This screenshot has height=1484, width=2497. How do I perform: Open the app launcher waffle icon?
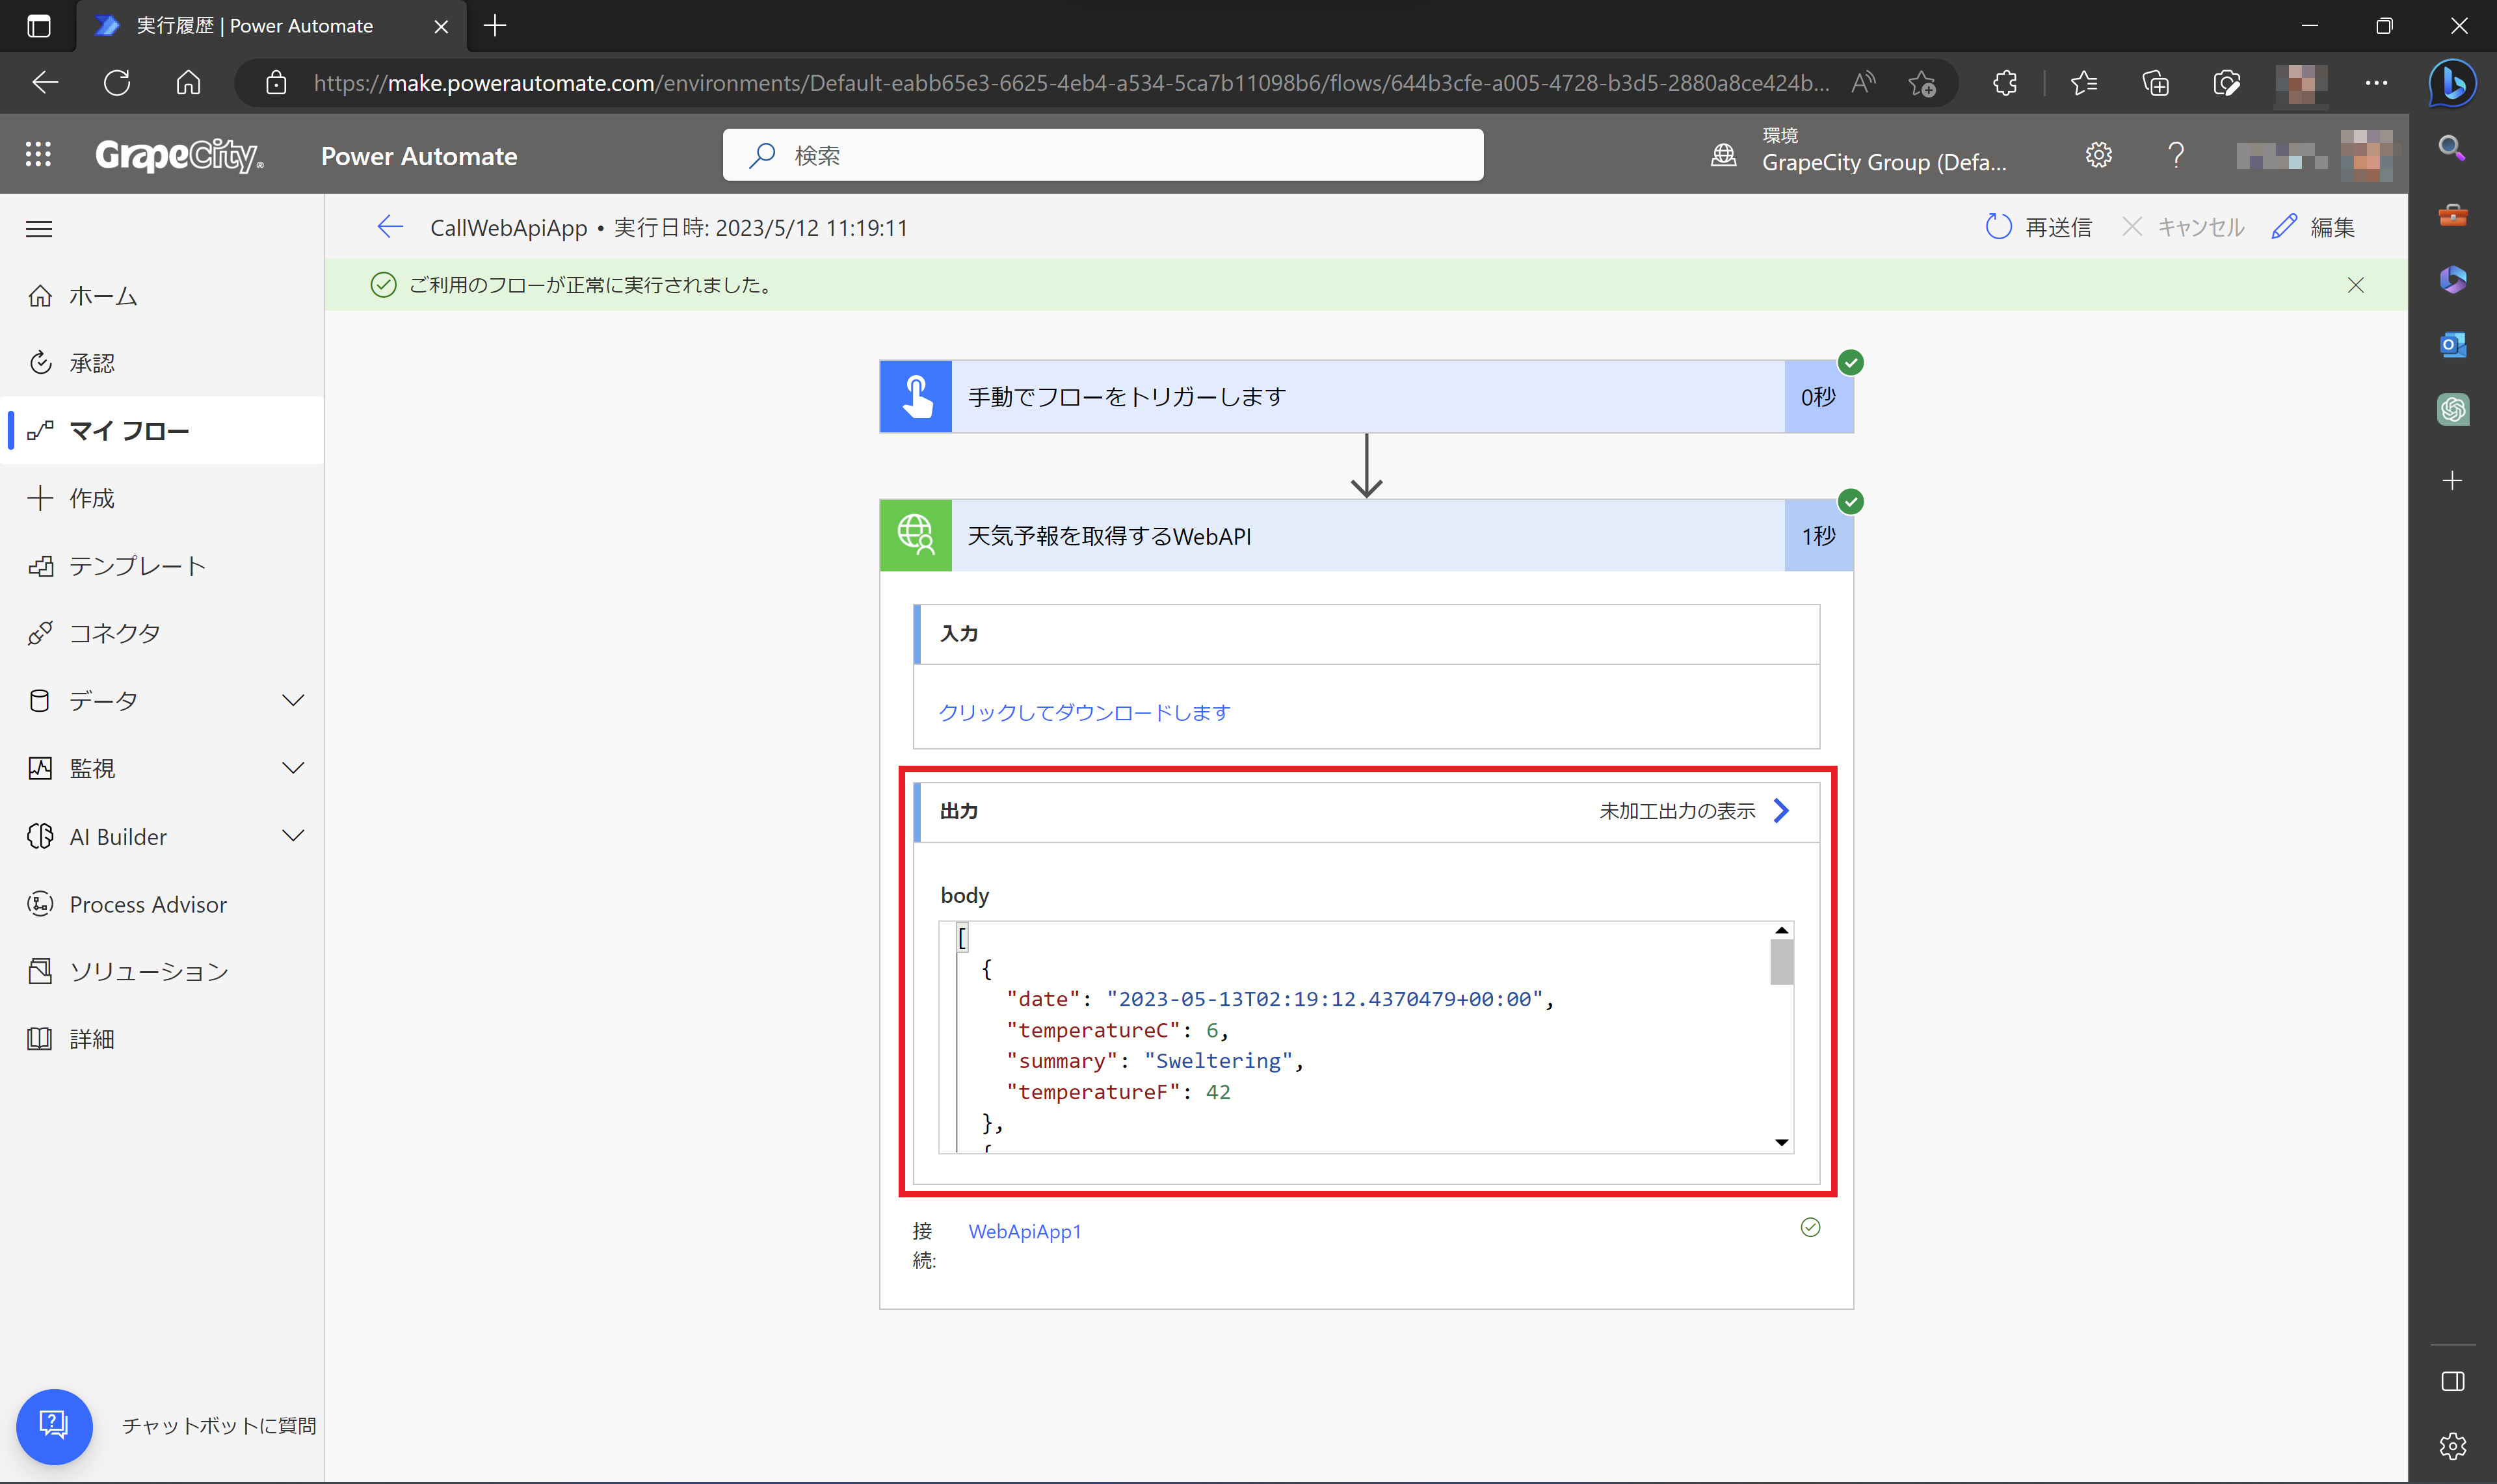(x=38, y=155)
